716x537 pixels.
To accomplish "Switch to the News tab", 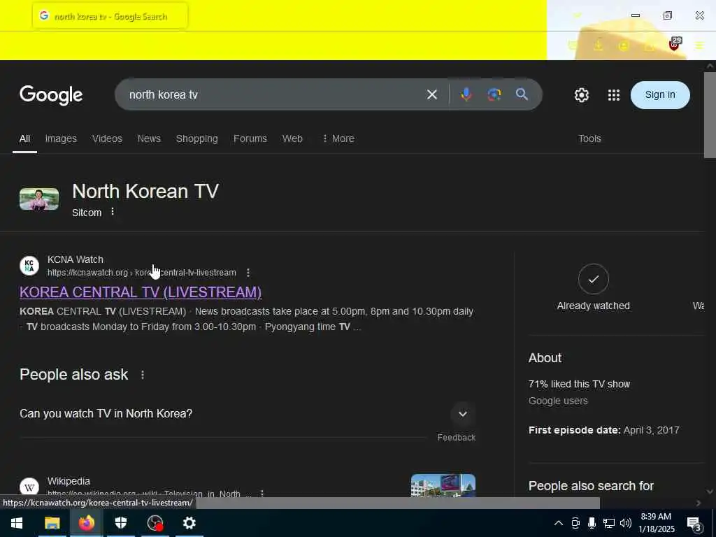I will [x=149, y=139].
